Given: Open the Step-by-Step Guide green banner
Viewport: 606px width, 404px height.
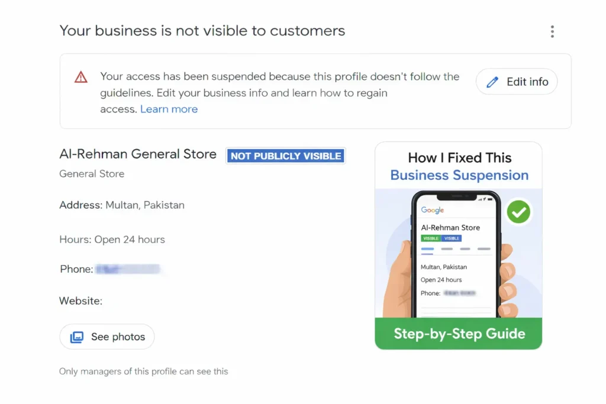Looking at the screenshot, I should coord(459,334).
